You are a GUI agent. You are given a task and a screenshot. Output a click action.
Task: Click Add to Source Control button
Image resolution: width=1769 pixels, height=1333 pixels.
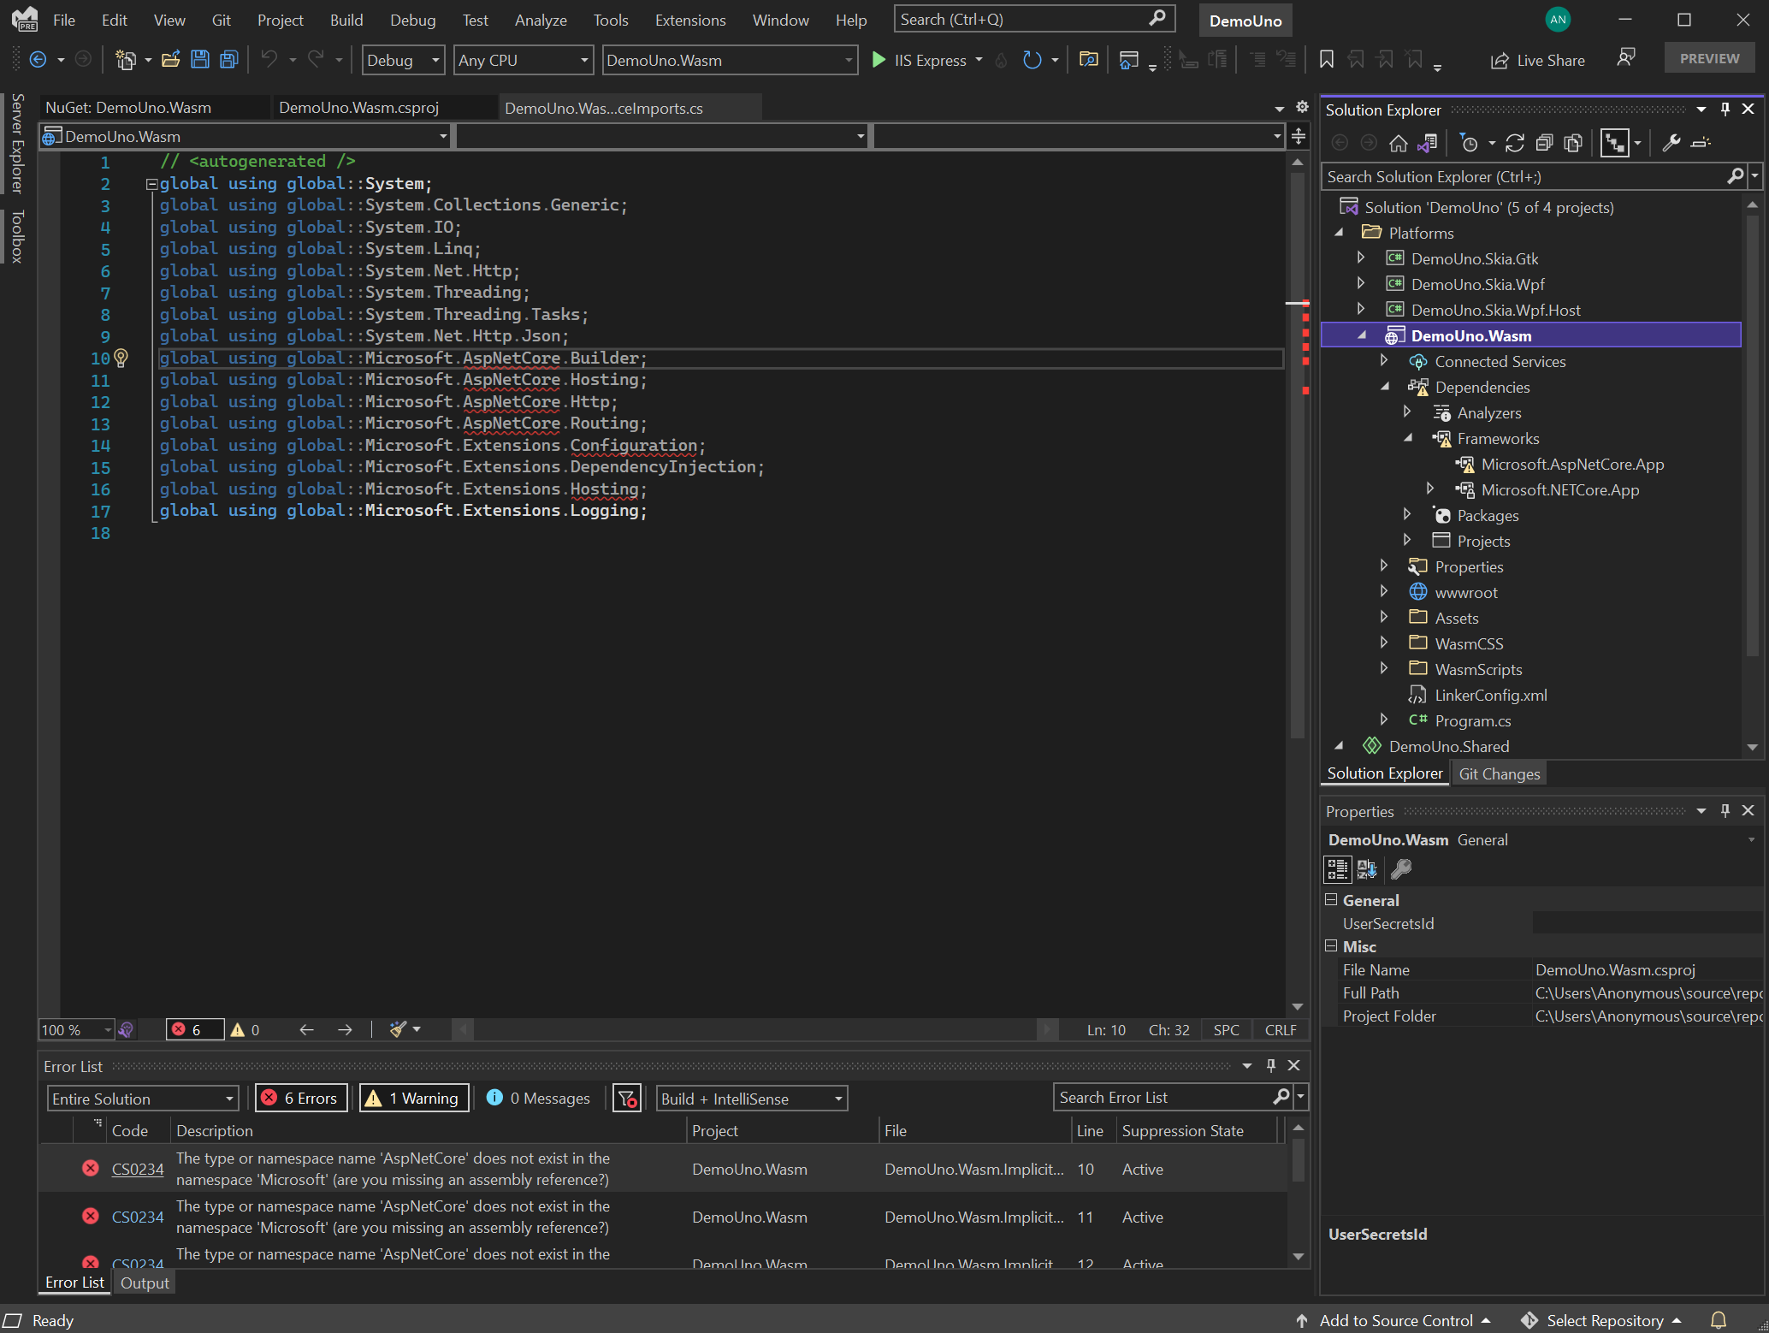[x=1396, y=1319]
